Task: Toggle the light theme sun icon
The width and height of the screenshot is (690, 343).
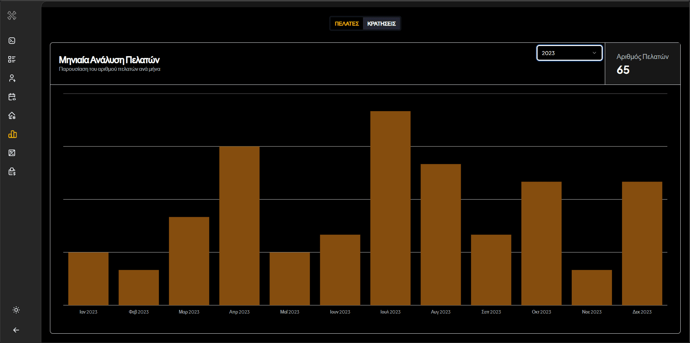Action: click(x=16, y=310)
